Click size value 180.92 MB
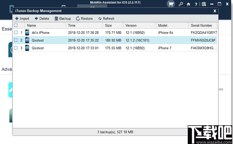This screenshot has width=233, height=144. 113,40
